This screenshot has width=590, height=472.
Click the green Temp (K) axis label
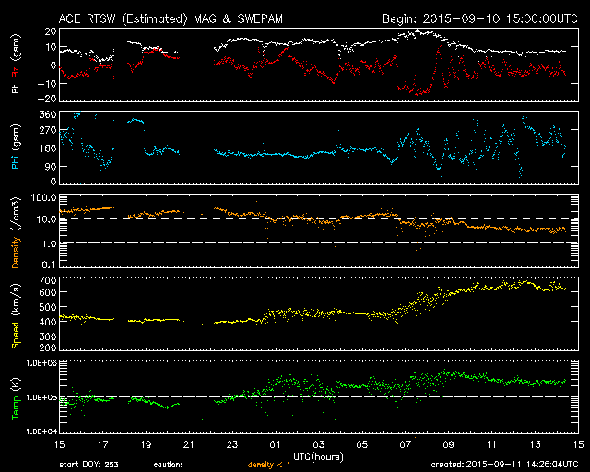tap(15, 398)
